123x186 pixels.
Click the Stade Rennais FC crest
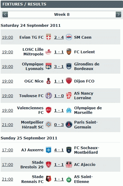[x=48, y=179]
